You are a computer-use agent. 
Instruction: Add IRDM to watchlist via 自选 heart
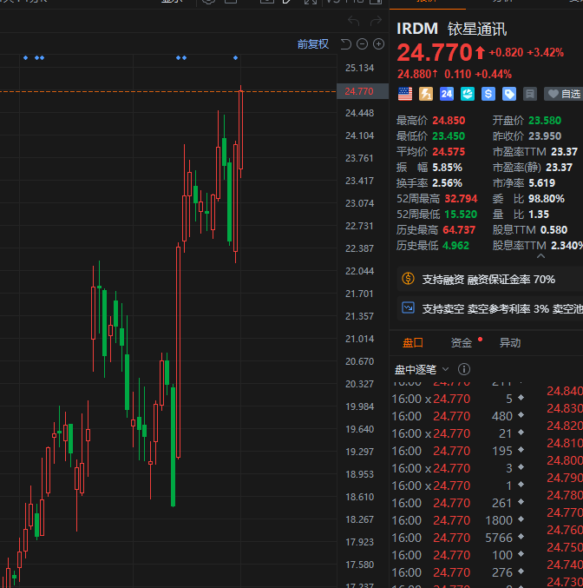[564, 94]
